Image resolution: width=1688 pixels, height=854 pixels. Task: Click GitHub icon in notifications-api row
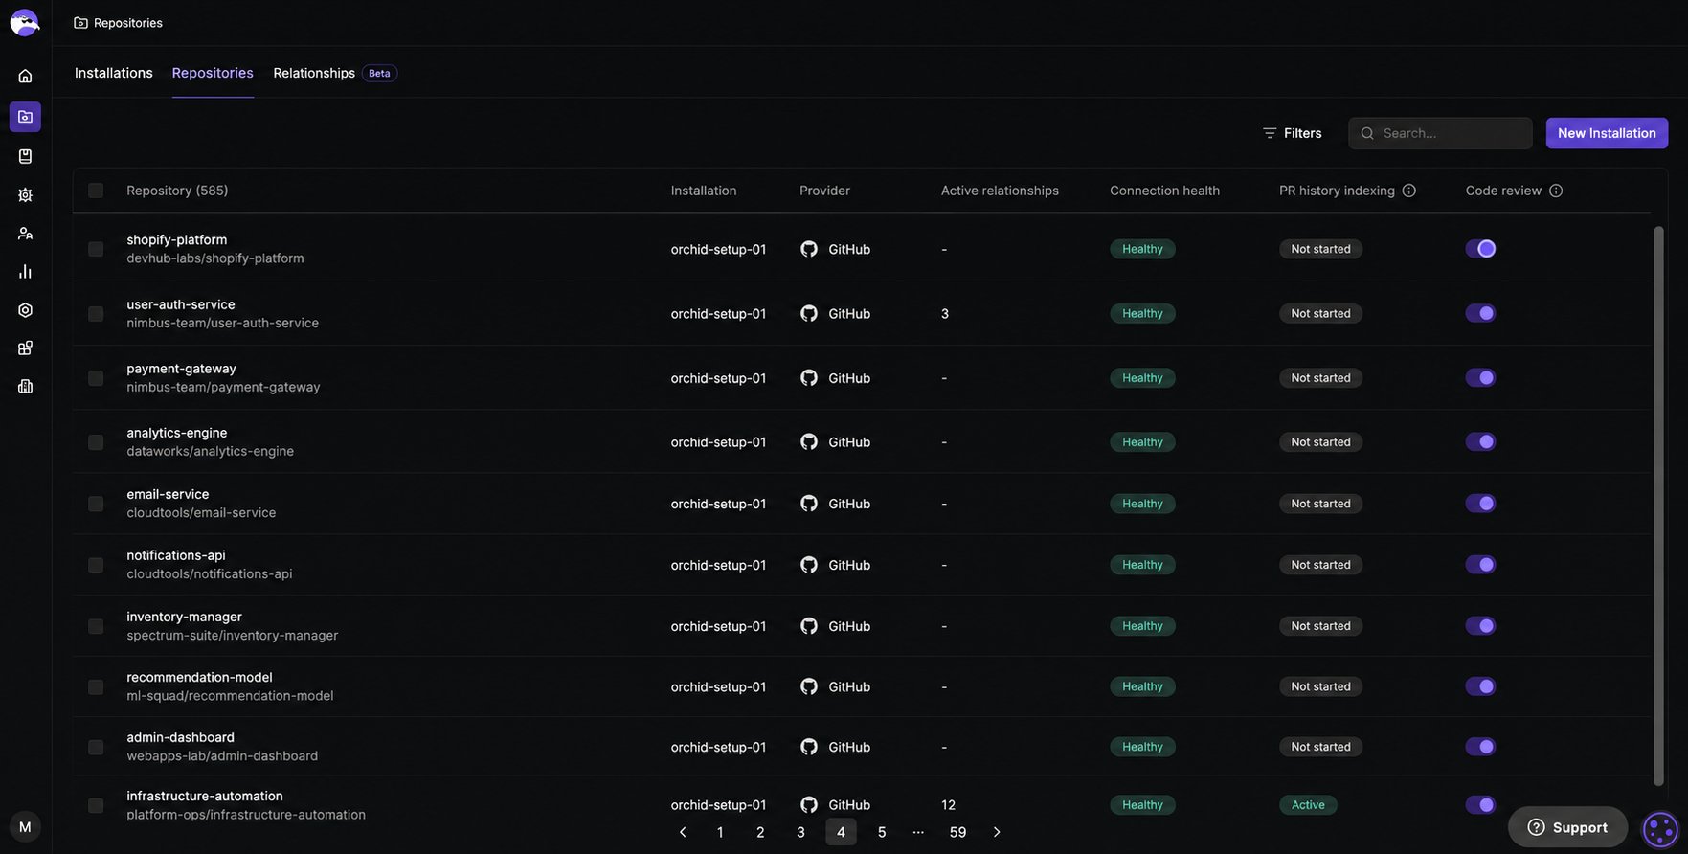pos(809,565)
